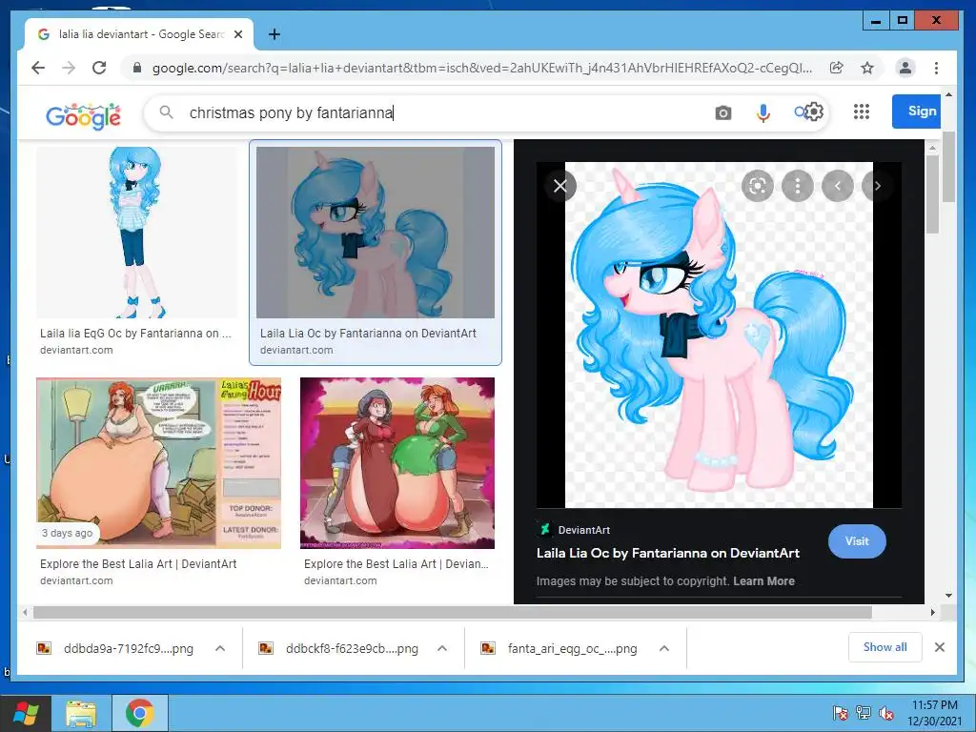Start voice search with the microphone

pyautogui.click(x=763, y=112)
